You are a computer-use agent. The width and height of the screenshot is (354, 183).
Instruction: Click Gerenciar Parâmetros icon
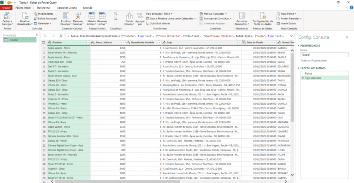pyautogui.click(x=242, y=16)
